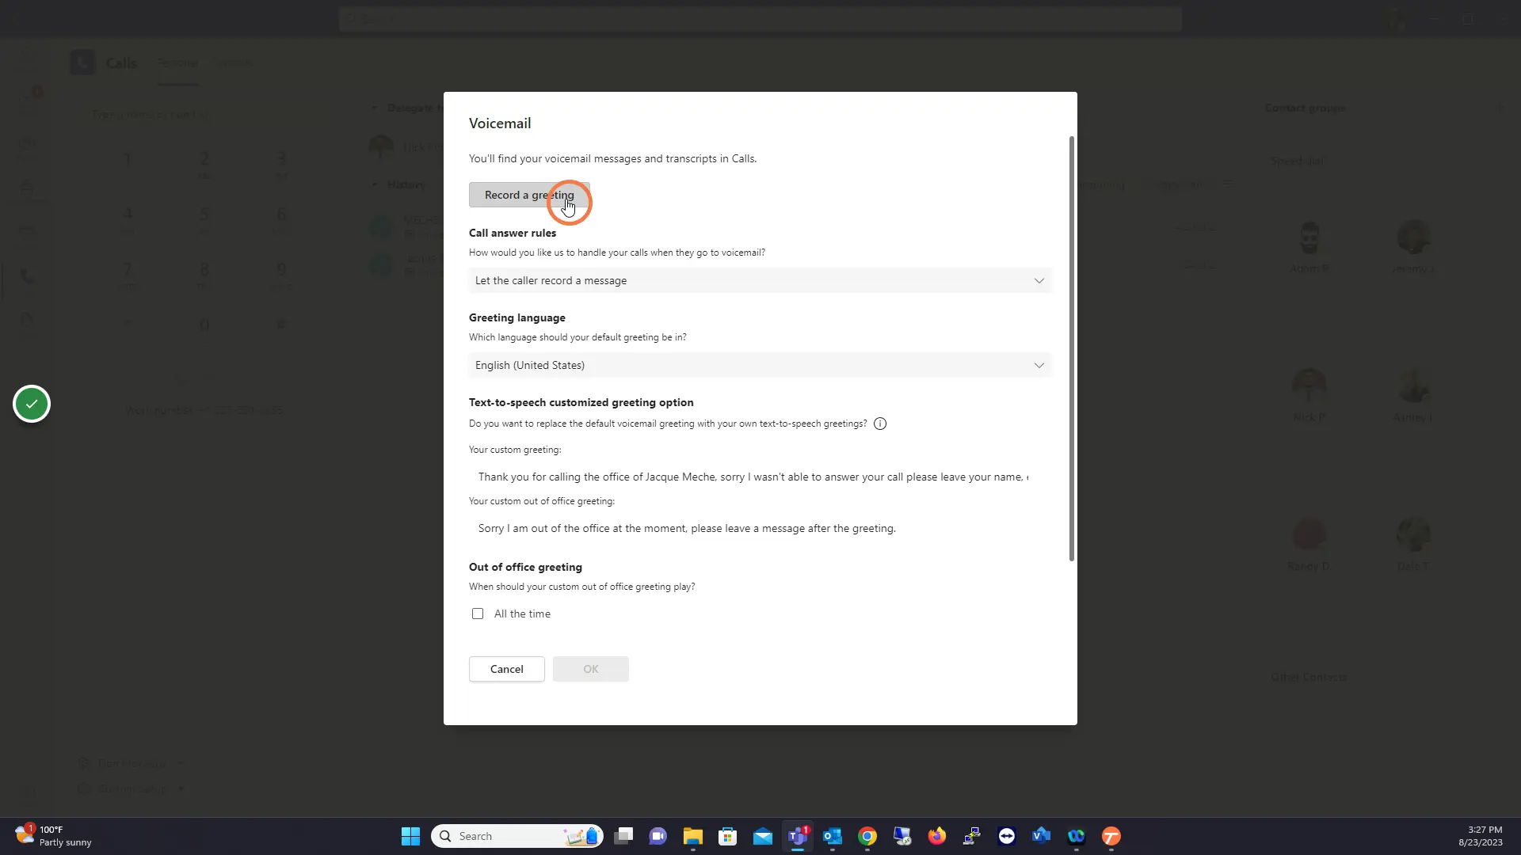The height and width of the screenshot is (855, 1521).
Task: Click the taskbar Search box
Action: click(517, 836)
